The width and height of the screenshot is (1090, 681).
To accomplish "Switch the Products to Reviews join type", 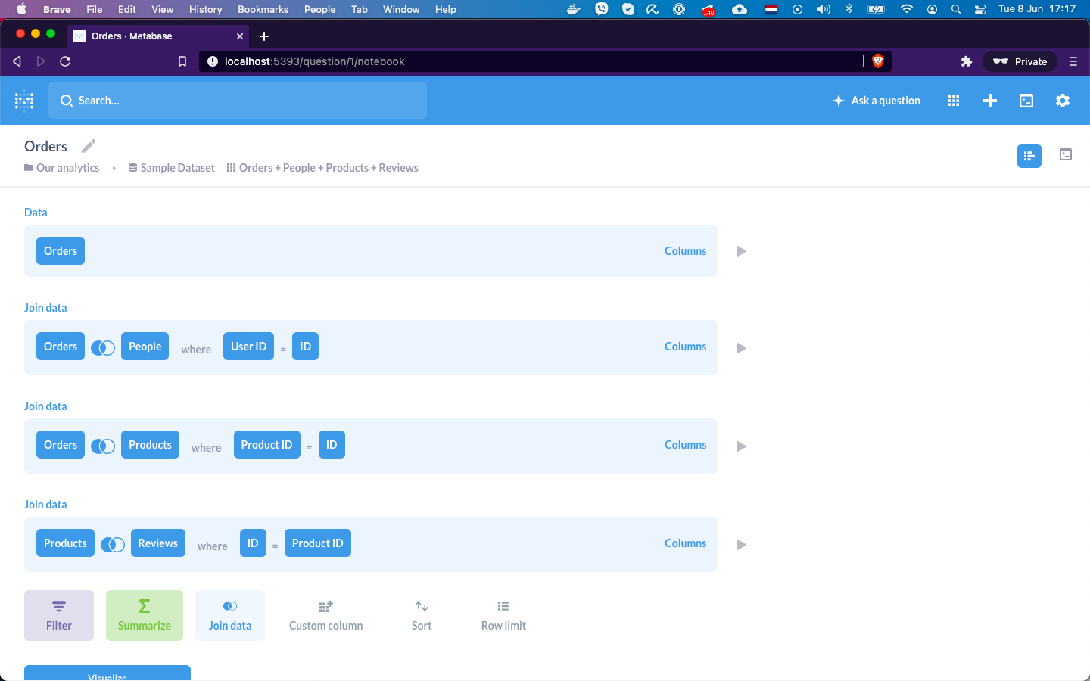I will (113, 543).
